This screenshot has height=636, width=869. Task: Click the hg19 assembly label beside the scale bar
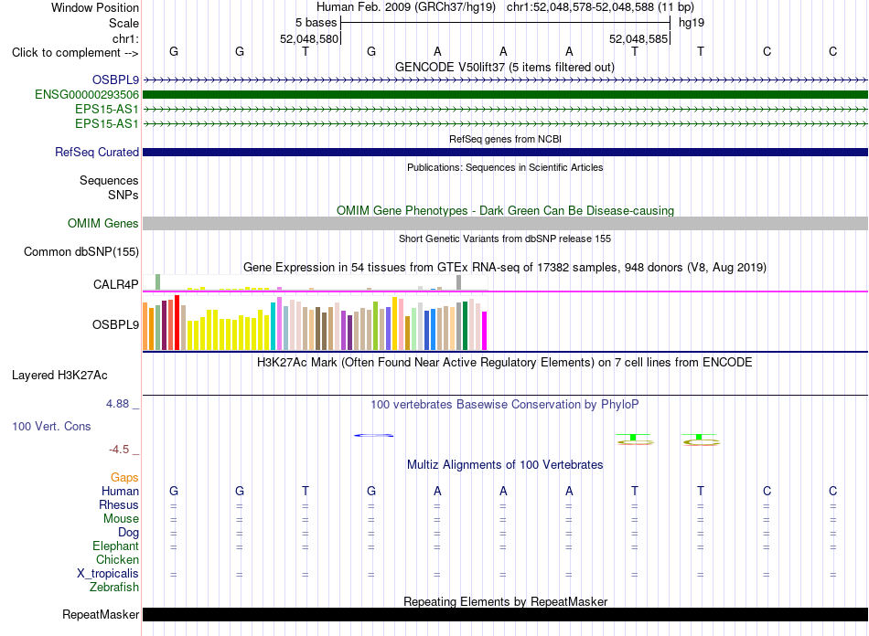[x=692, y=23]
